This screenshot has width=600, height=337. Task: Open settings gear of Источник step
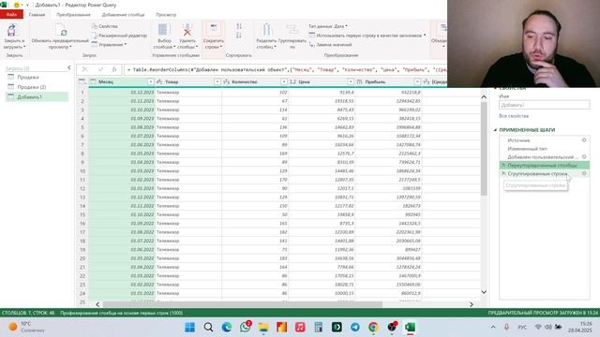584,140
